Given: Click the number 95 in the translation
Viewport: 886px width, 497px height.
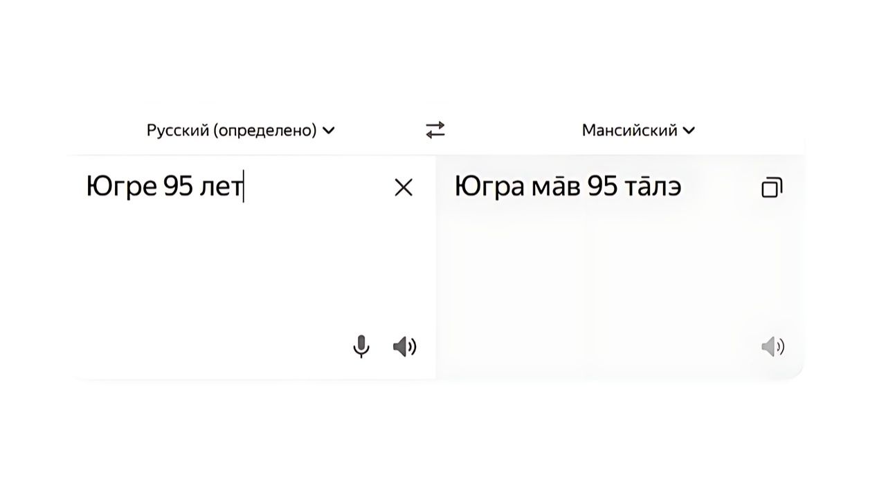Looking at the screenshot, I should tap(602, 187).
